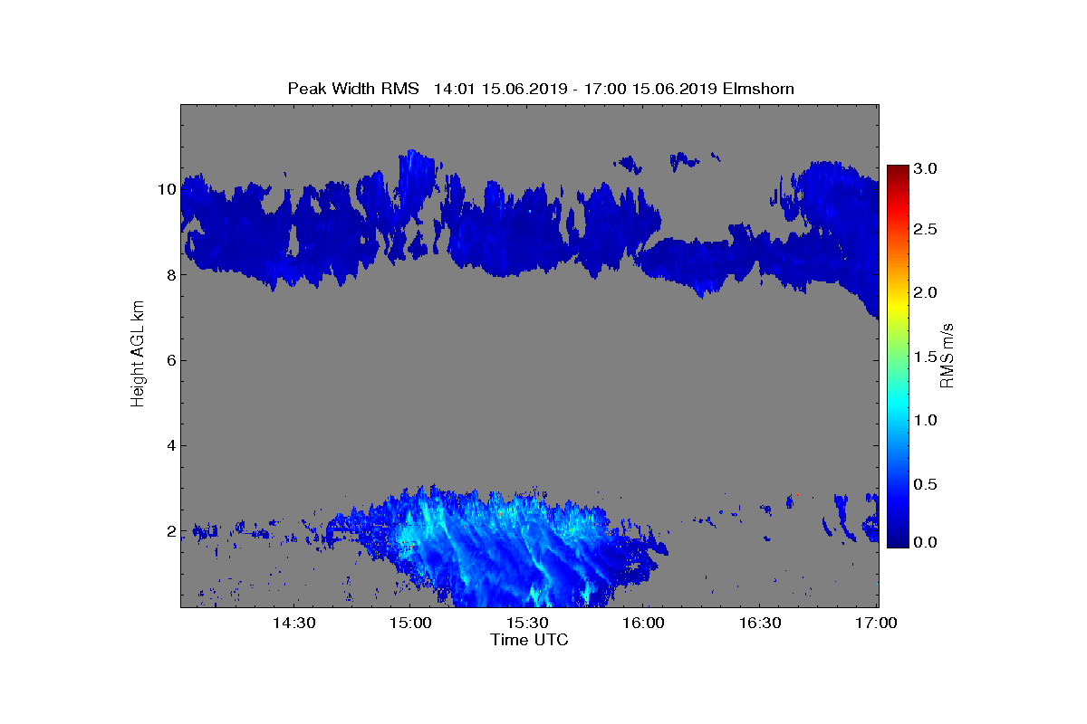1087x724 pixels.
Task: Click the 'Time UTC' axis label
Action: tap(530, 640)
